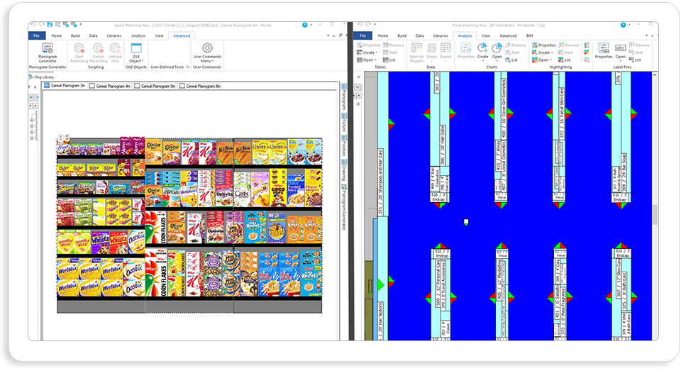Screen dimensions: 681x383
Task: Switch to BIM tab in Floor Planning Plus
Action: click(529, 35)
